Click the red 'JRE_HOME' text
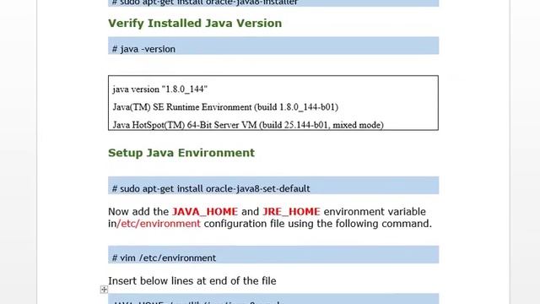The height and width of the screenshot is (304, 540). [291, 211]
